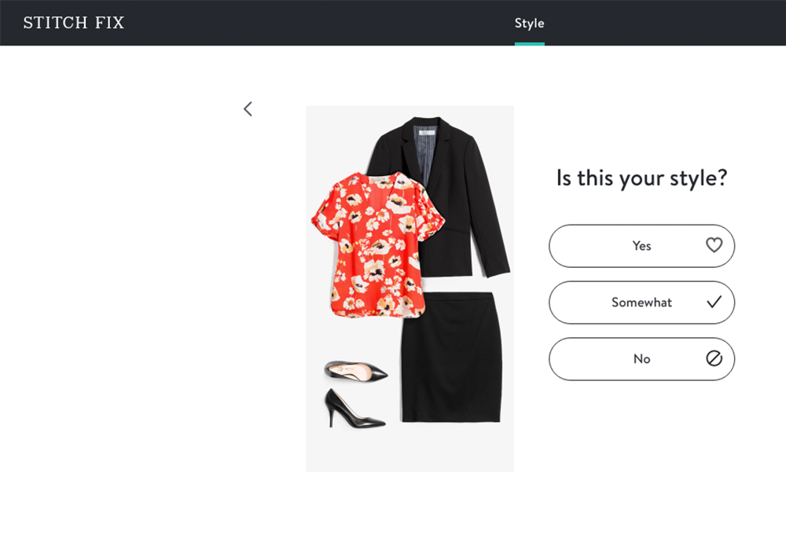Click the Stitch Fix logo
This screenshot has width=786, height=550.
tap(74, 23)
